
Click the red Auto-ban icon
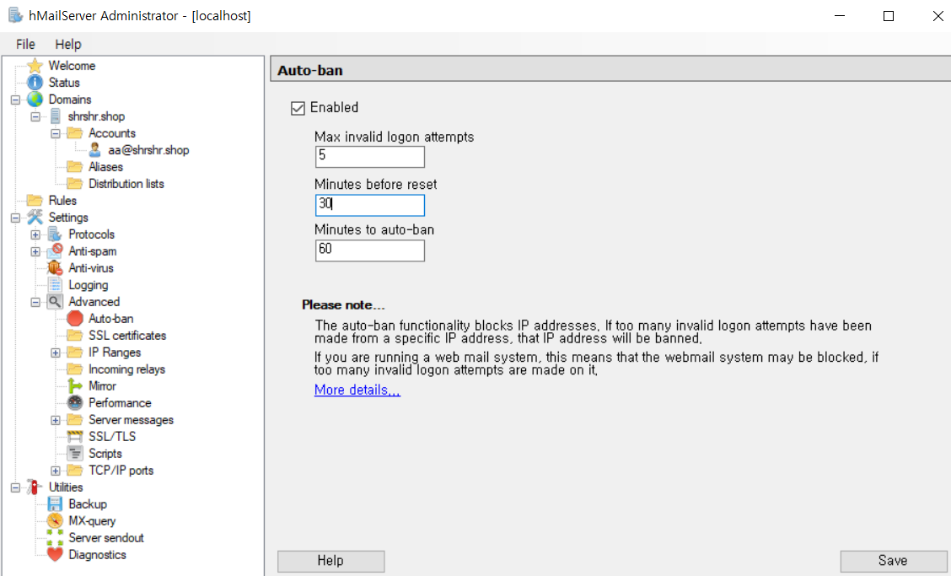[75, 318]
